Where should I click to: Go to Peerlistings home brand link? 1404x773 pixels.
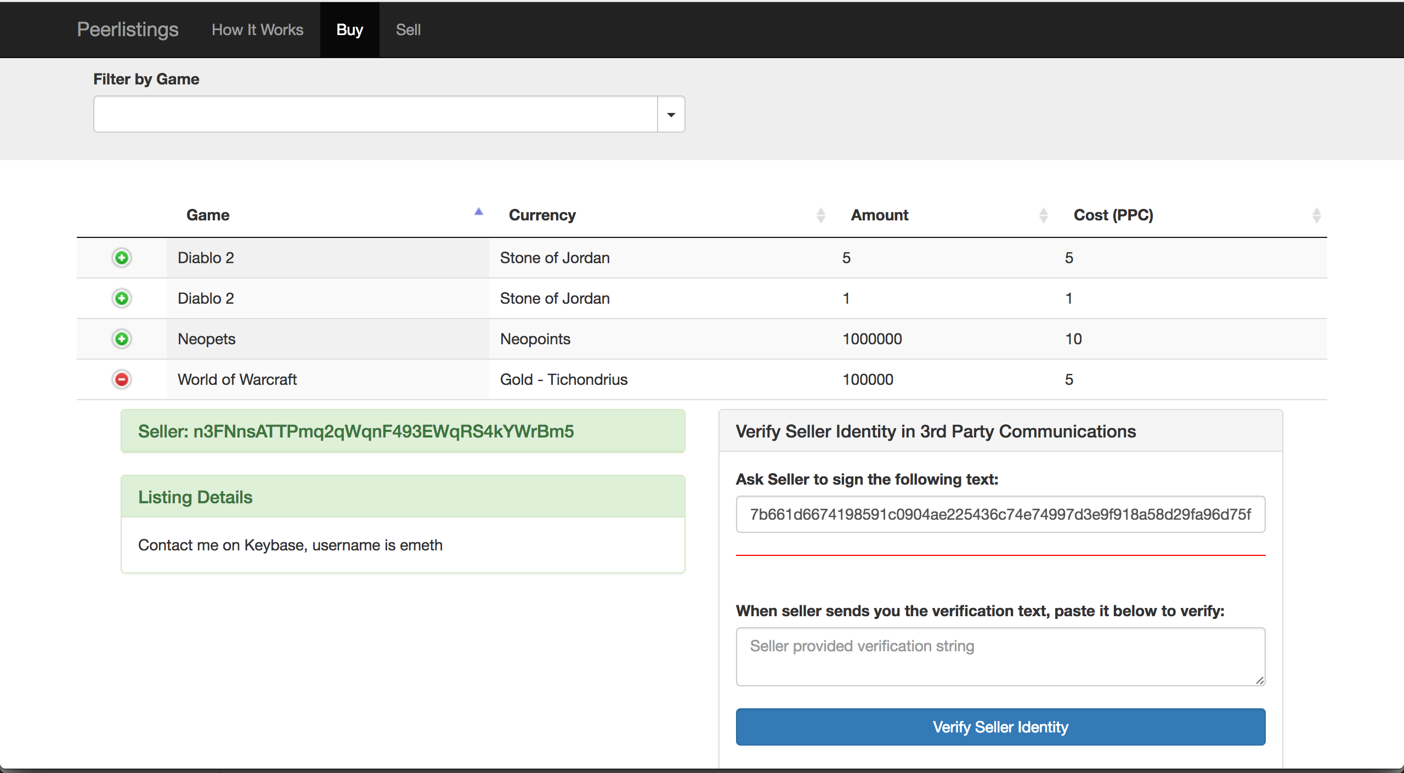coord(128,30)
